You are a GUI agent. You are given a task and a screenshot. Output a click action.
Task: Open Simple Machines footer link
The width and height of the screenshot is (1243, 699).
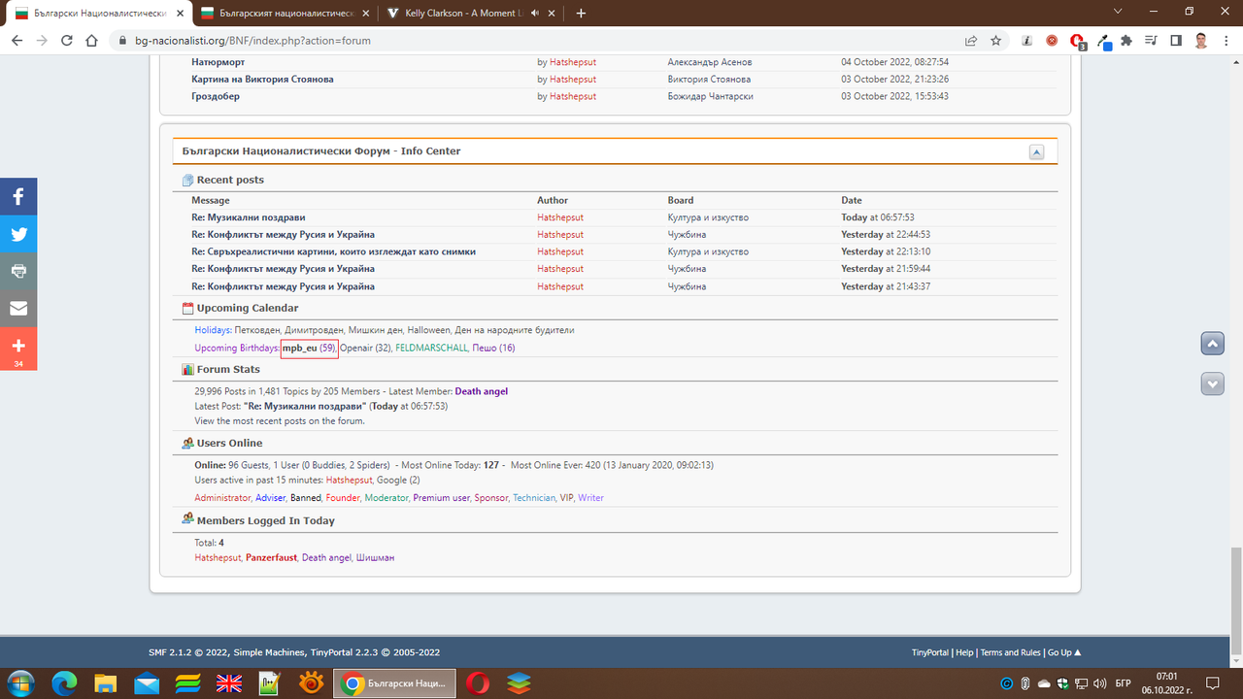(269, 652)
